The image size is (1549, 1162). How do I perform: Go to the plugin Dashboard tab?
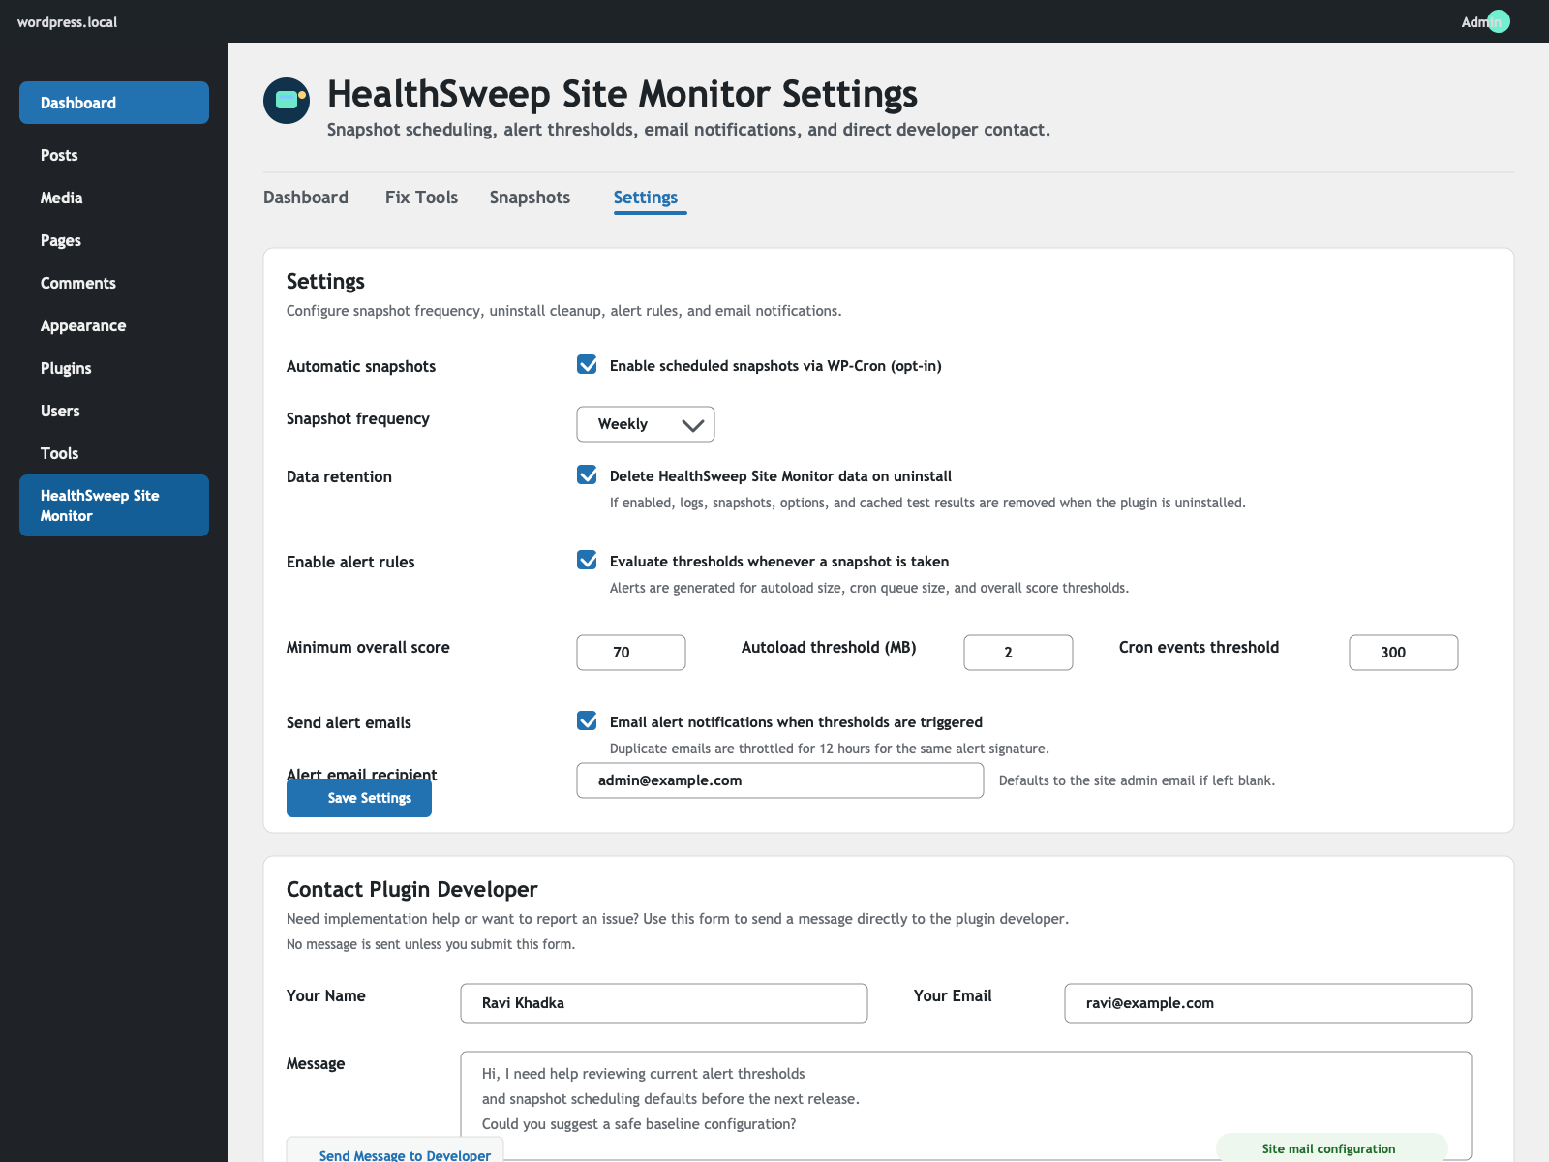click(x=306, y=198)
